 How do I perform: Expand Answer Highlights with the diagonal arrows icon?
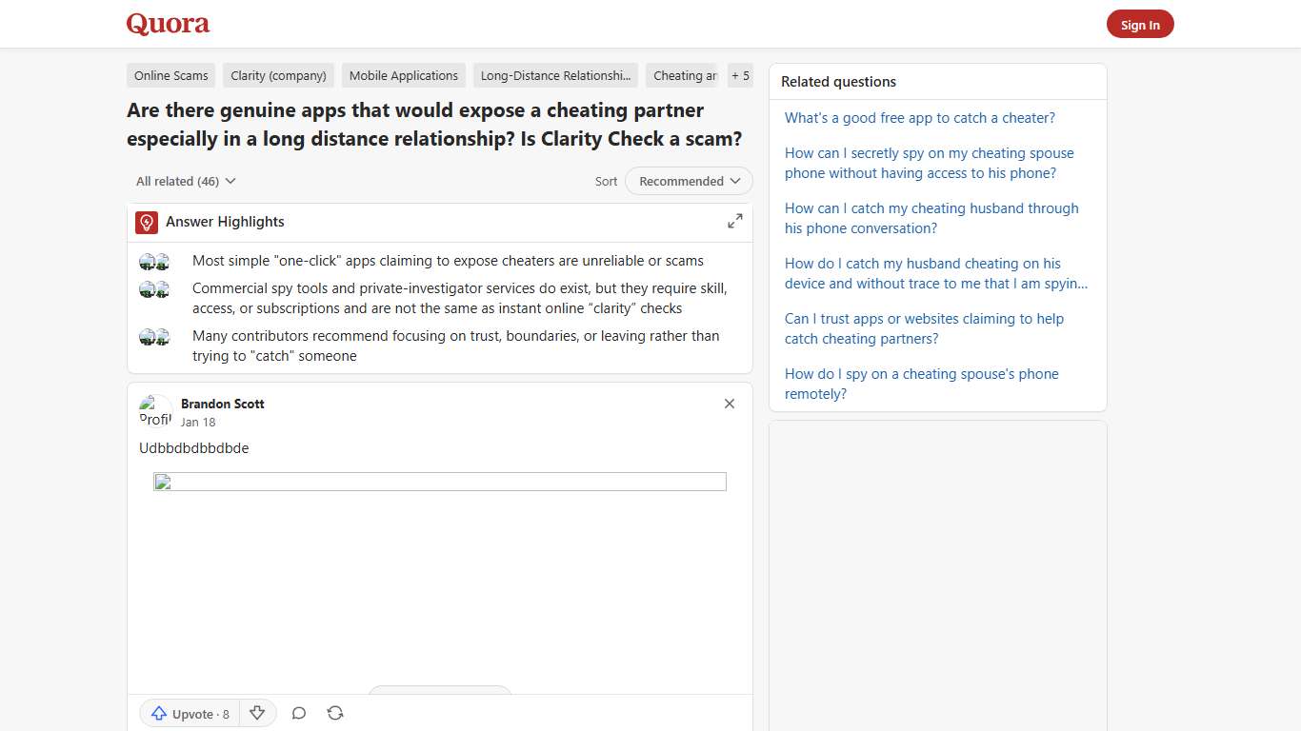pos(734,220)
